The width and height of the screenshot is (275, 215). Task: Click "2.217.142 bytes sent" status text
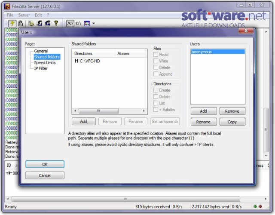click(x=210, y=207)
